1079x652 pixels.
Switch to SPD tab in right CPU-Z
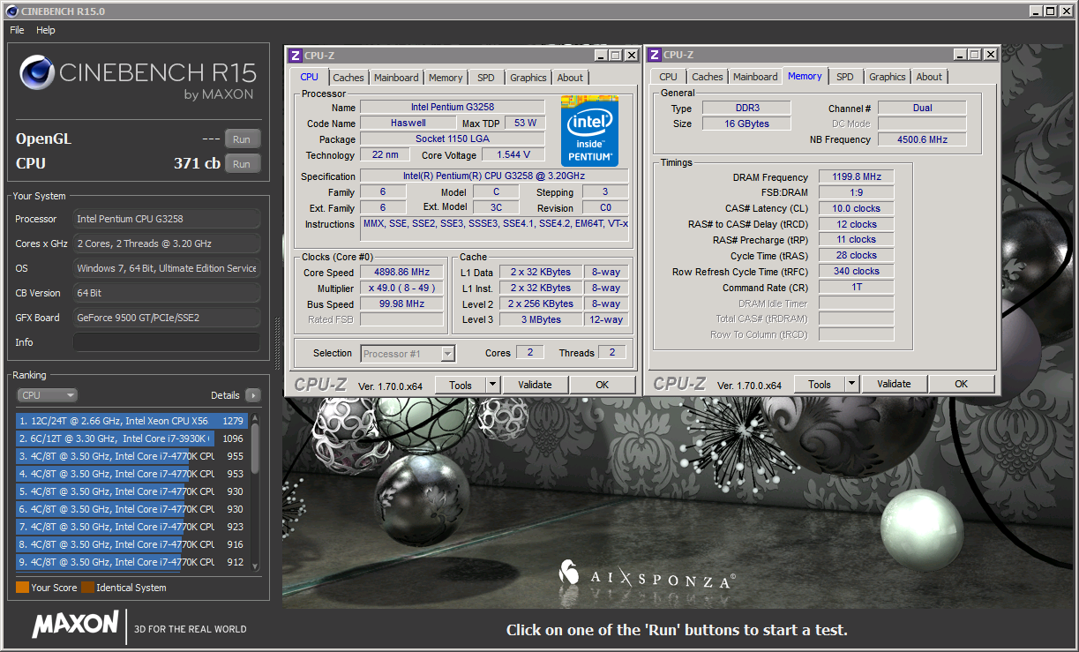(845, 77)
